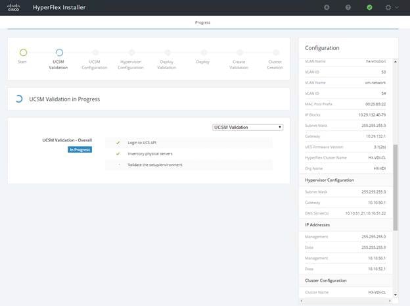
Task: Click the VLAN ID value 54
Action: pos(383,93)
